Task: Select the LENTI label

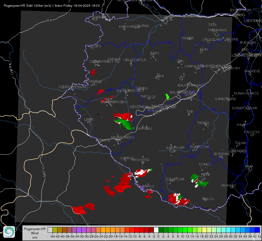Action: (x=89, y=120)
